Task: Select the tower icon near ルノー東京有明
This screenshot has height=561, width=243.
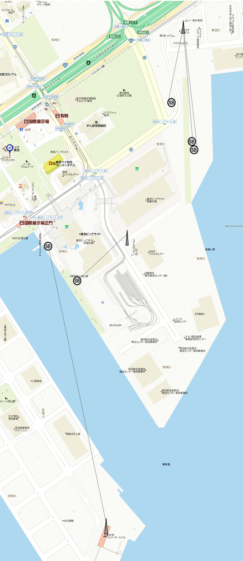Action: click(183, 27)
